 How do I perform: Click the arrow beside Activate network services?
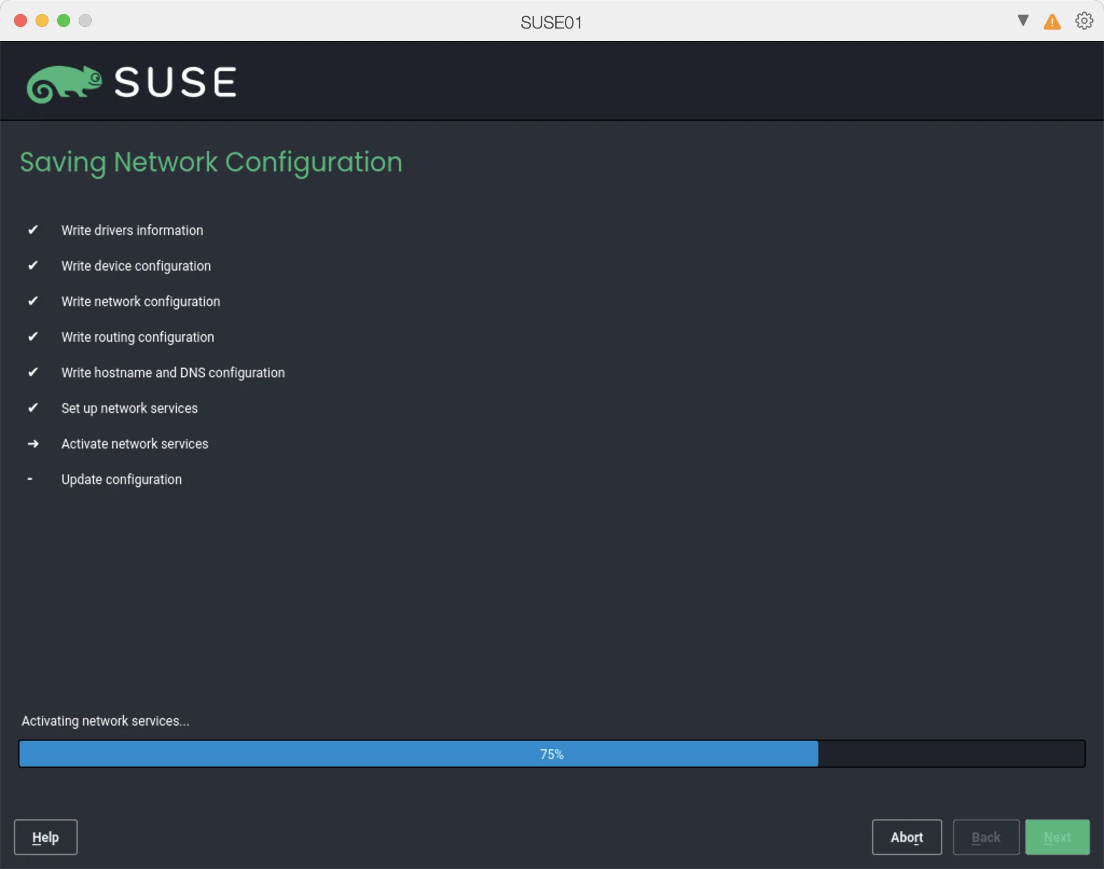[x=33, y=444]
